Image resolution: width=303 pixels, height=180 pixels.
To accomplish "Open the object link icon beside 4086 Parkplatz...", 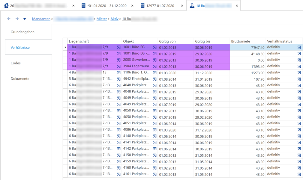I will coord(155,130).
